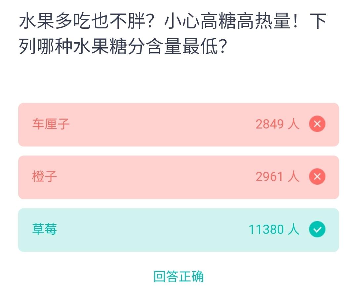Click the 回答正确 result text

pyautogui.click(x=178, y=276)
